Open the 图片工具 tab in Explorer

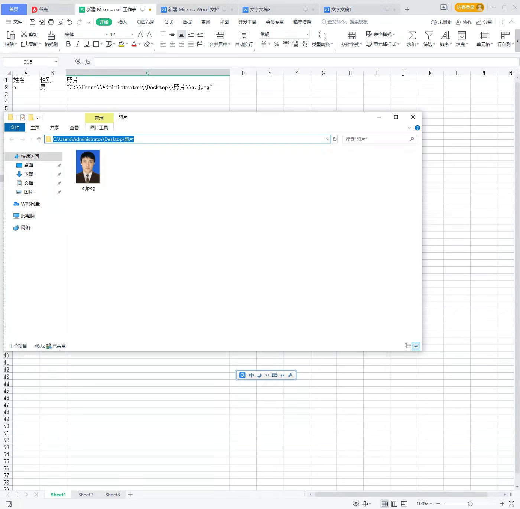[x=99, y=127]
